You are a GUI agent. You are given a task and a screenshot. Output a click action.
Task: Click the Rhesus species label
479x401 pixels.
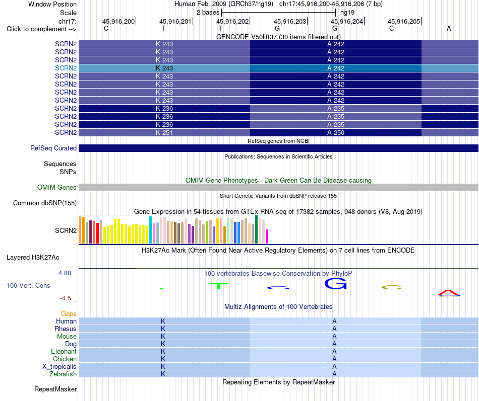pos(66,329)
